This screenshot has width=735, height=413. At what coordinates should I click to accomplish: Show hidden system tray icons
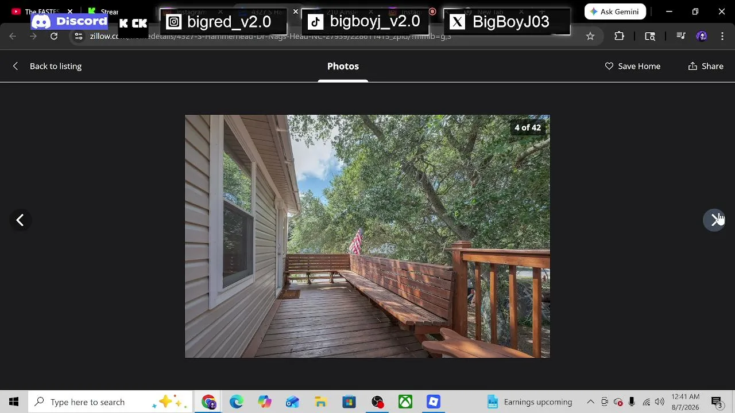pyautogui.click(x=590, y=402)
